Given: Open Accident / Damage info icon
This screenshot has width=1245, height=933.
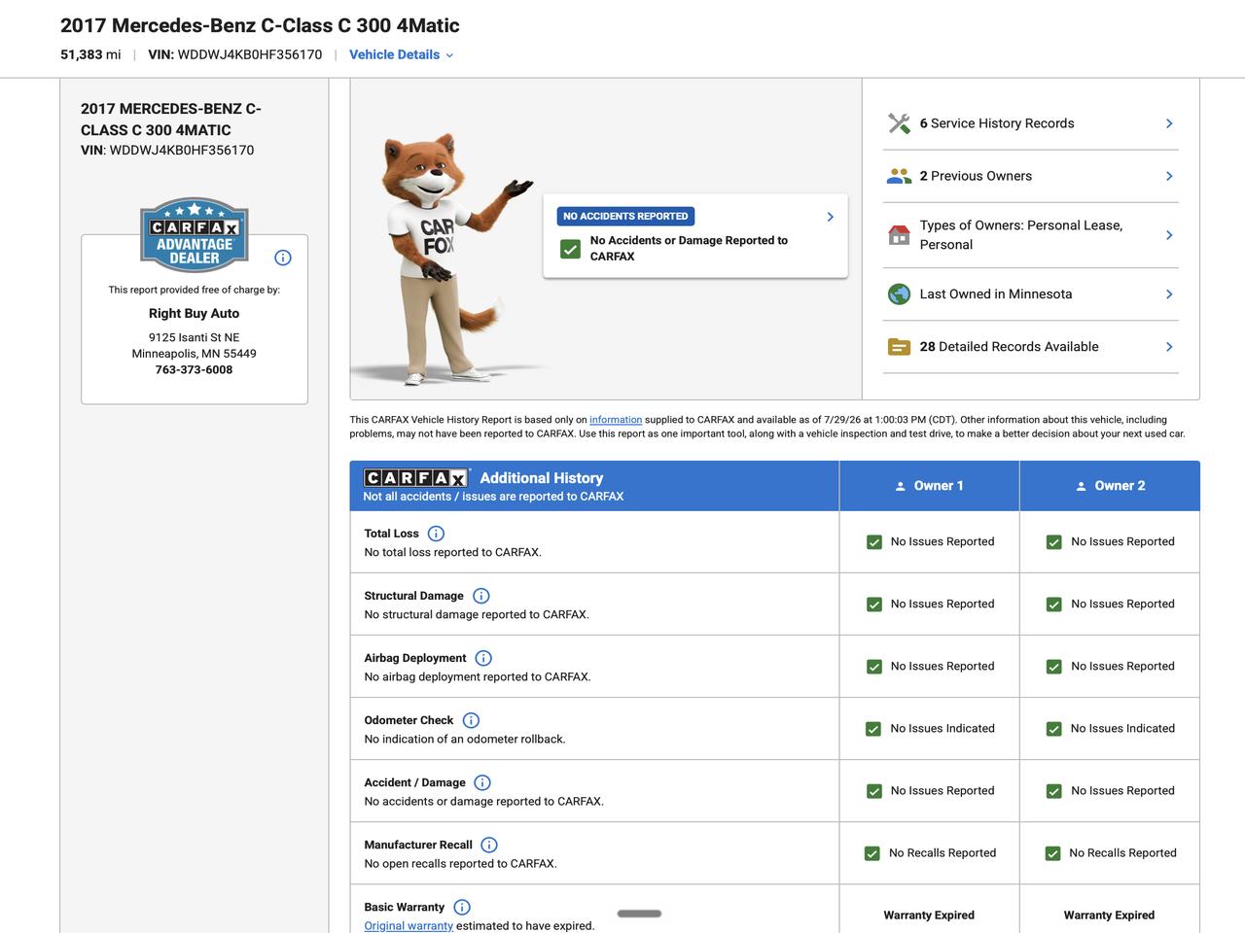Looking at the screenshot, I should point(482,782).
